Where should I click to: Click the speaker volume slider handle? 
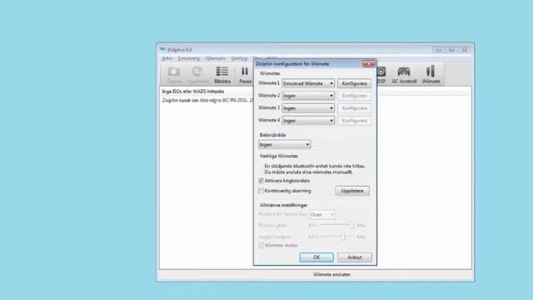[x=343, y=237]
